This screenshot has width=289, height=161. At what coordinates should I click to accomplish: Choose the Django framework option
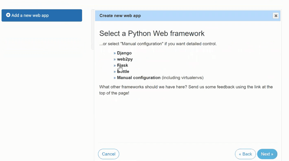[124, 53]
